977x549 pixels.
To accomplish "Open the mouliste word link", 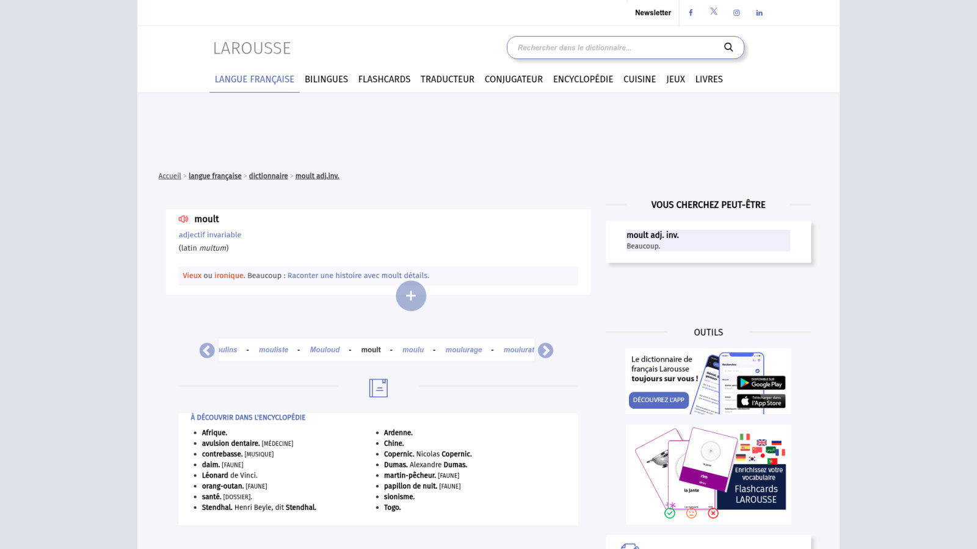I will coord(274,350).
